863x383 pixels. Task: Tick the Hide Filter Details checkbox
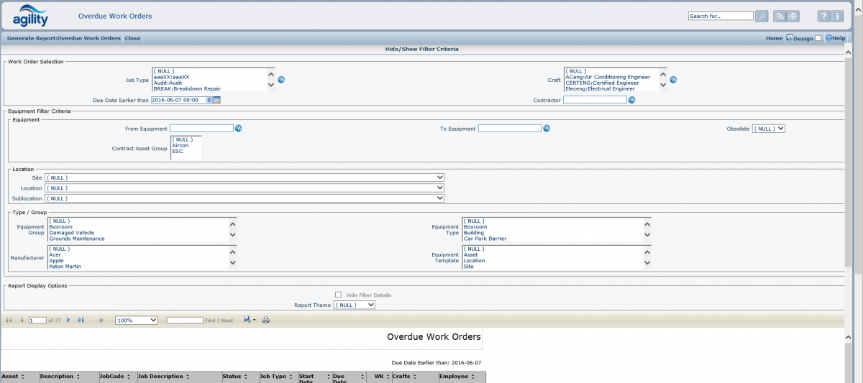click(x=338, y=295)
